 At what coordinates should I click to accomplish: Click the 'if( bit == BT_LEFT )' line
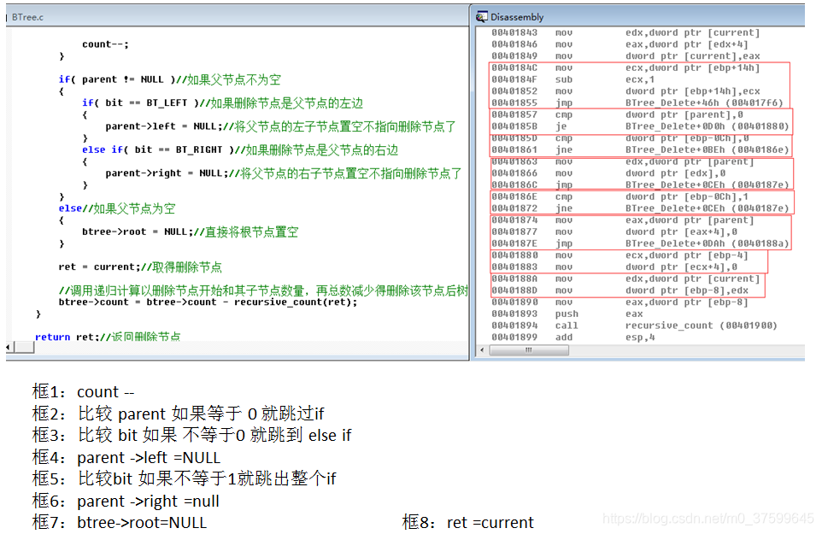(222, 103)
